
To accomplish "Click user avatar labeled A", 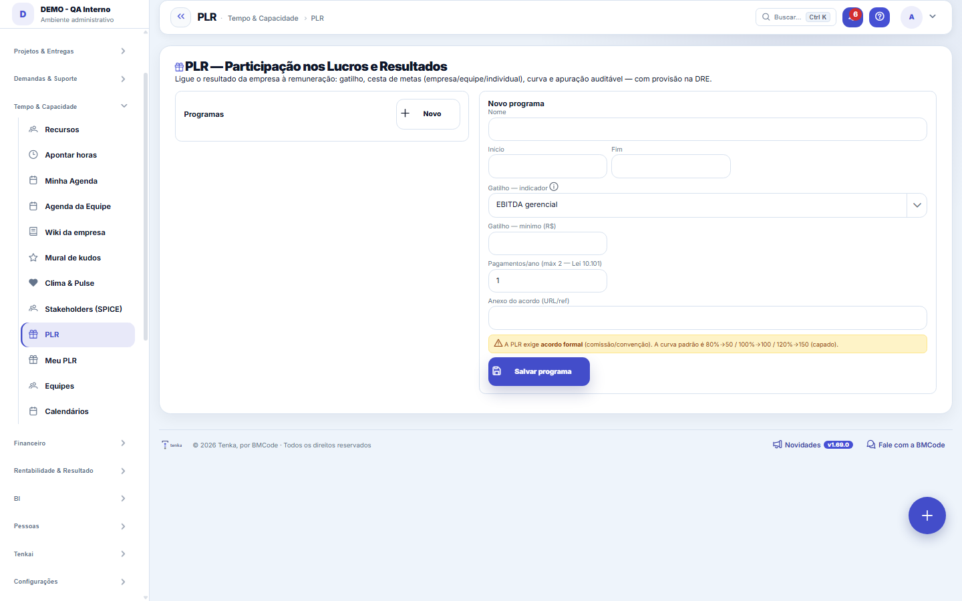I will (911, 17).
